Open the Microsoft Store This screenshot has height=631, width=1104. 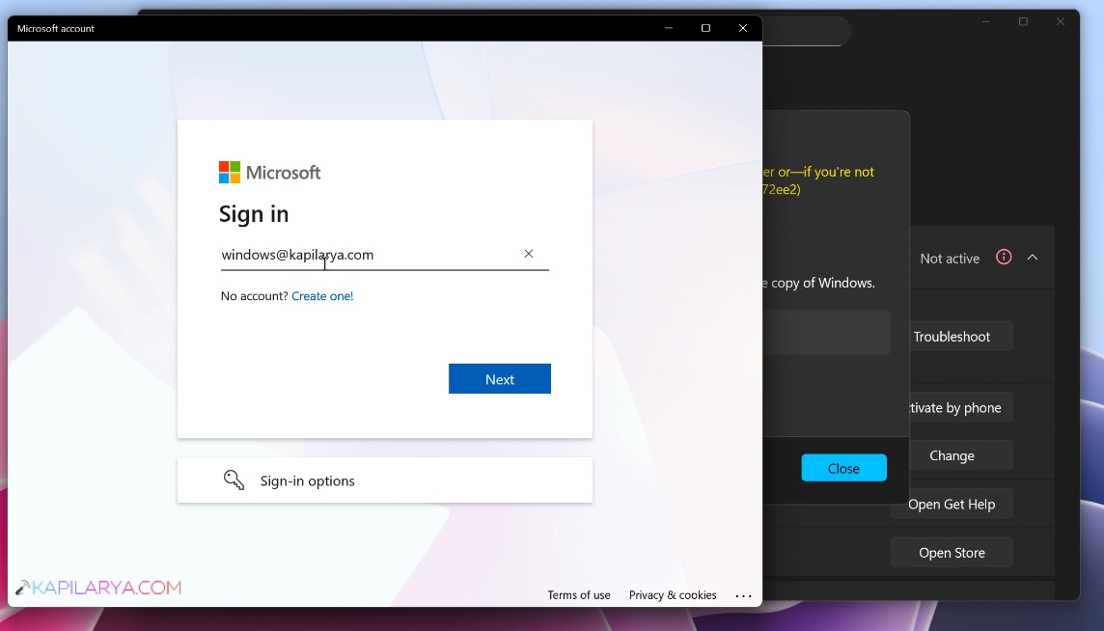[952, 552]
